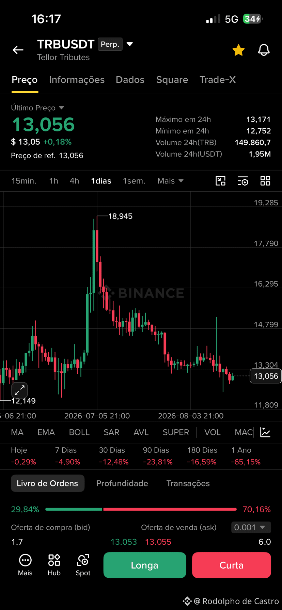Toggle the AVL indicator
This screenshot has width=282, height=610.
coord(141,432)
